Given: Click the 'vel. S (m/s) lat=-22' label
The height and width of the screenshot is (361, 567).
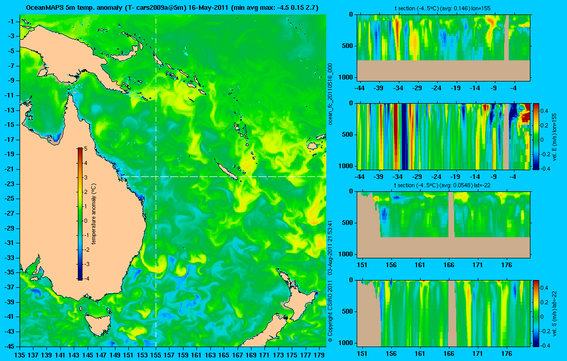Looking at the screenshot, I should click(555, 313).
